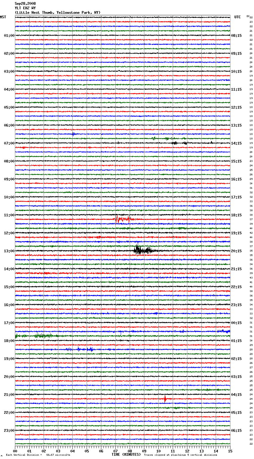Click minute tick '15' on the bottom axis

coord(230,451)
